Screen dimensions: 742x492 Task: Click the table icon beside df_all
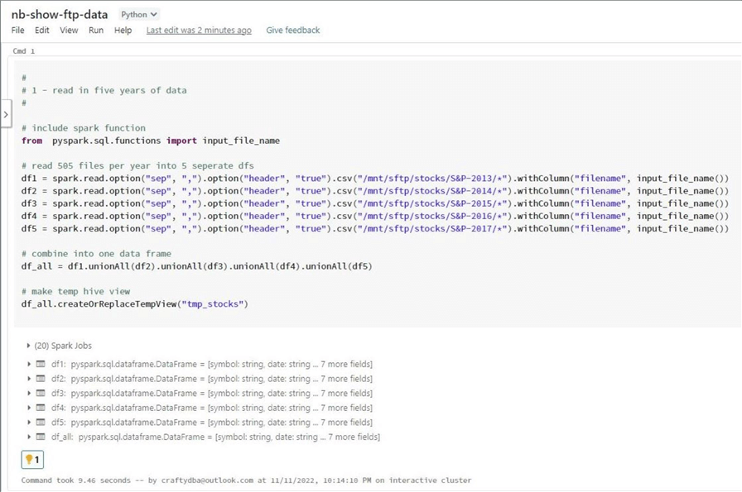pyautogui.click(x=41, y=437)
